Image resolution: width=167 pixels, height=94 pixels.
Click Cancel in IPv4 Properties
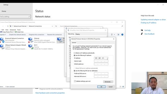tap(110, 87)
